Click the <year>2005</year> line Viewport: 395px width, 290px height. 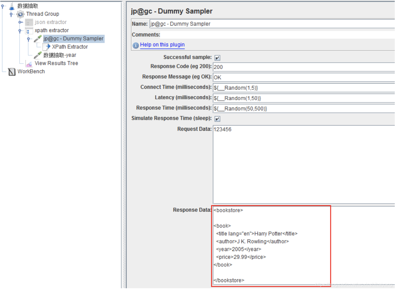tap(239, 249)
